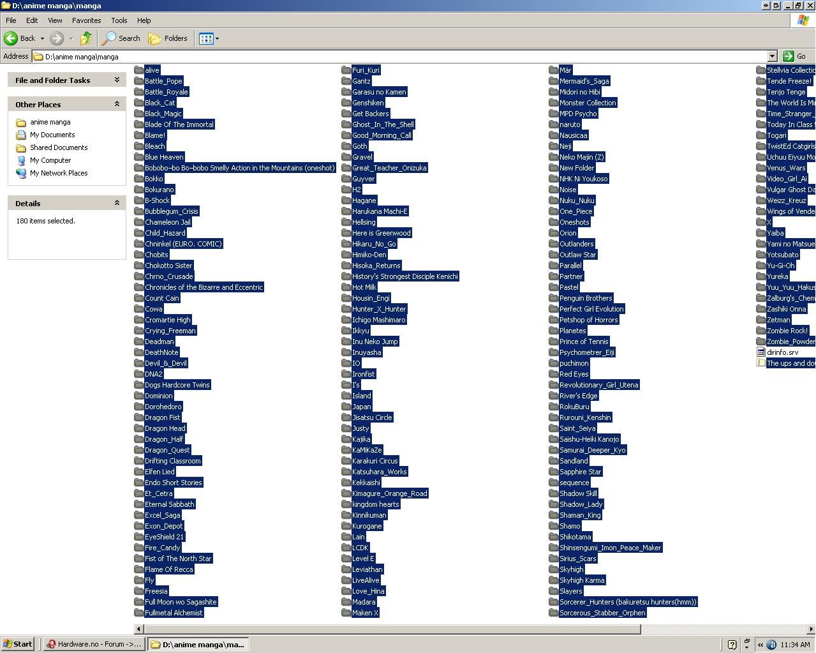Viewport: 816px width, 653px height.
Task: Open the Tools menu
Action: 119,20
